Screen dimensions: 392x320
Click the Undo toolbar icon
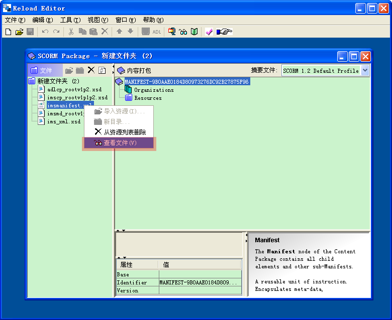[45, 32]
